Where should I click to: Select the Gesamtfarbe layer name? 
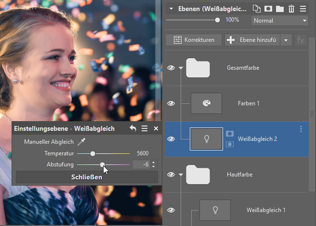click(243, 68)
